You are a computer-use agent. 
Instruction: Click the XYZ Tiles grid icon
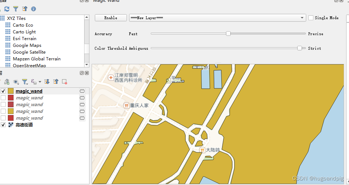(2, 18)
